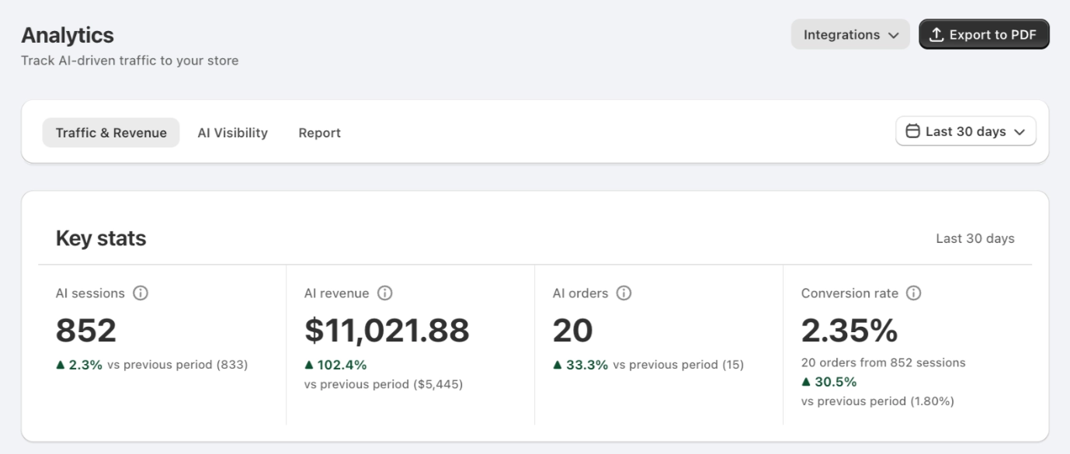Click the AI revenue info icon

point(384,293)
